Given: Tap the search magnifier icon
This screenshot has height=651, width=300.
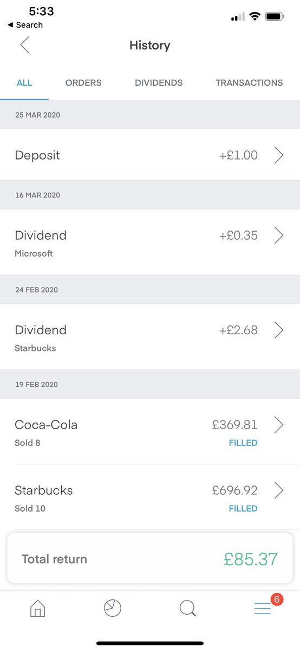Looking at the screenshot, I should 187,609.
